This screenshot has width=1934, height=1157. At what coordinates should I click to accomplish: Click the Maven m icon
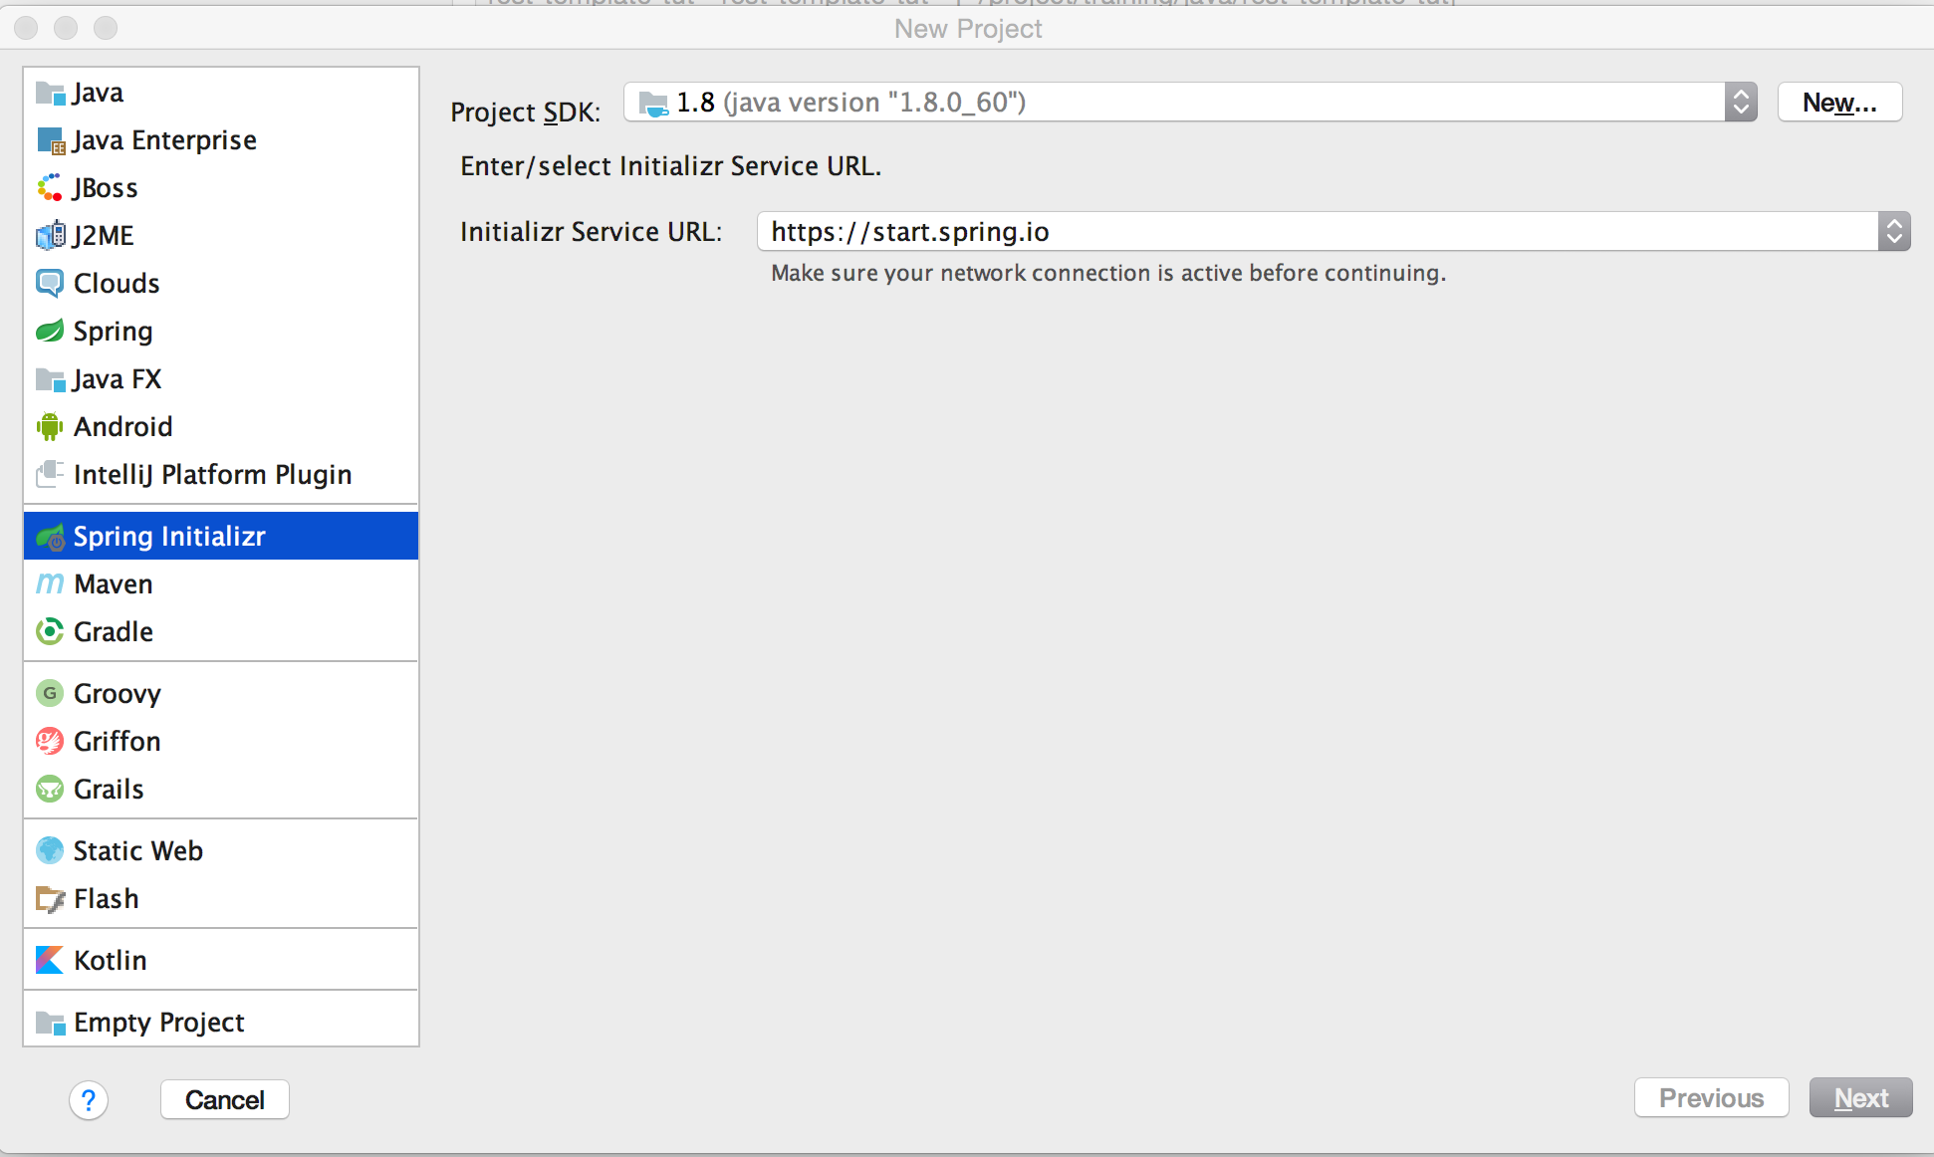coord(50,584)
